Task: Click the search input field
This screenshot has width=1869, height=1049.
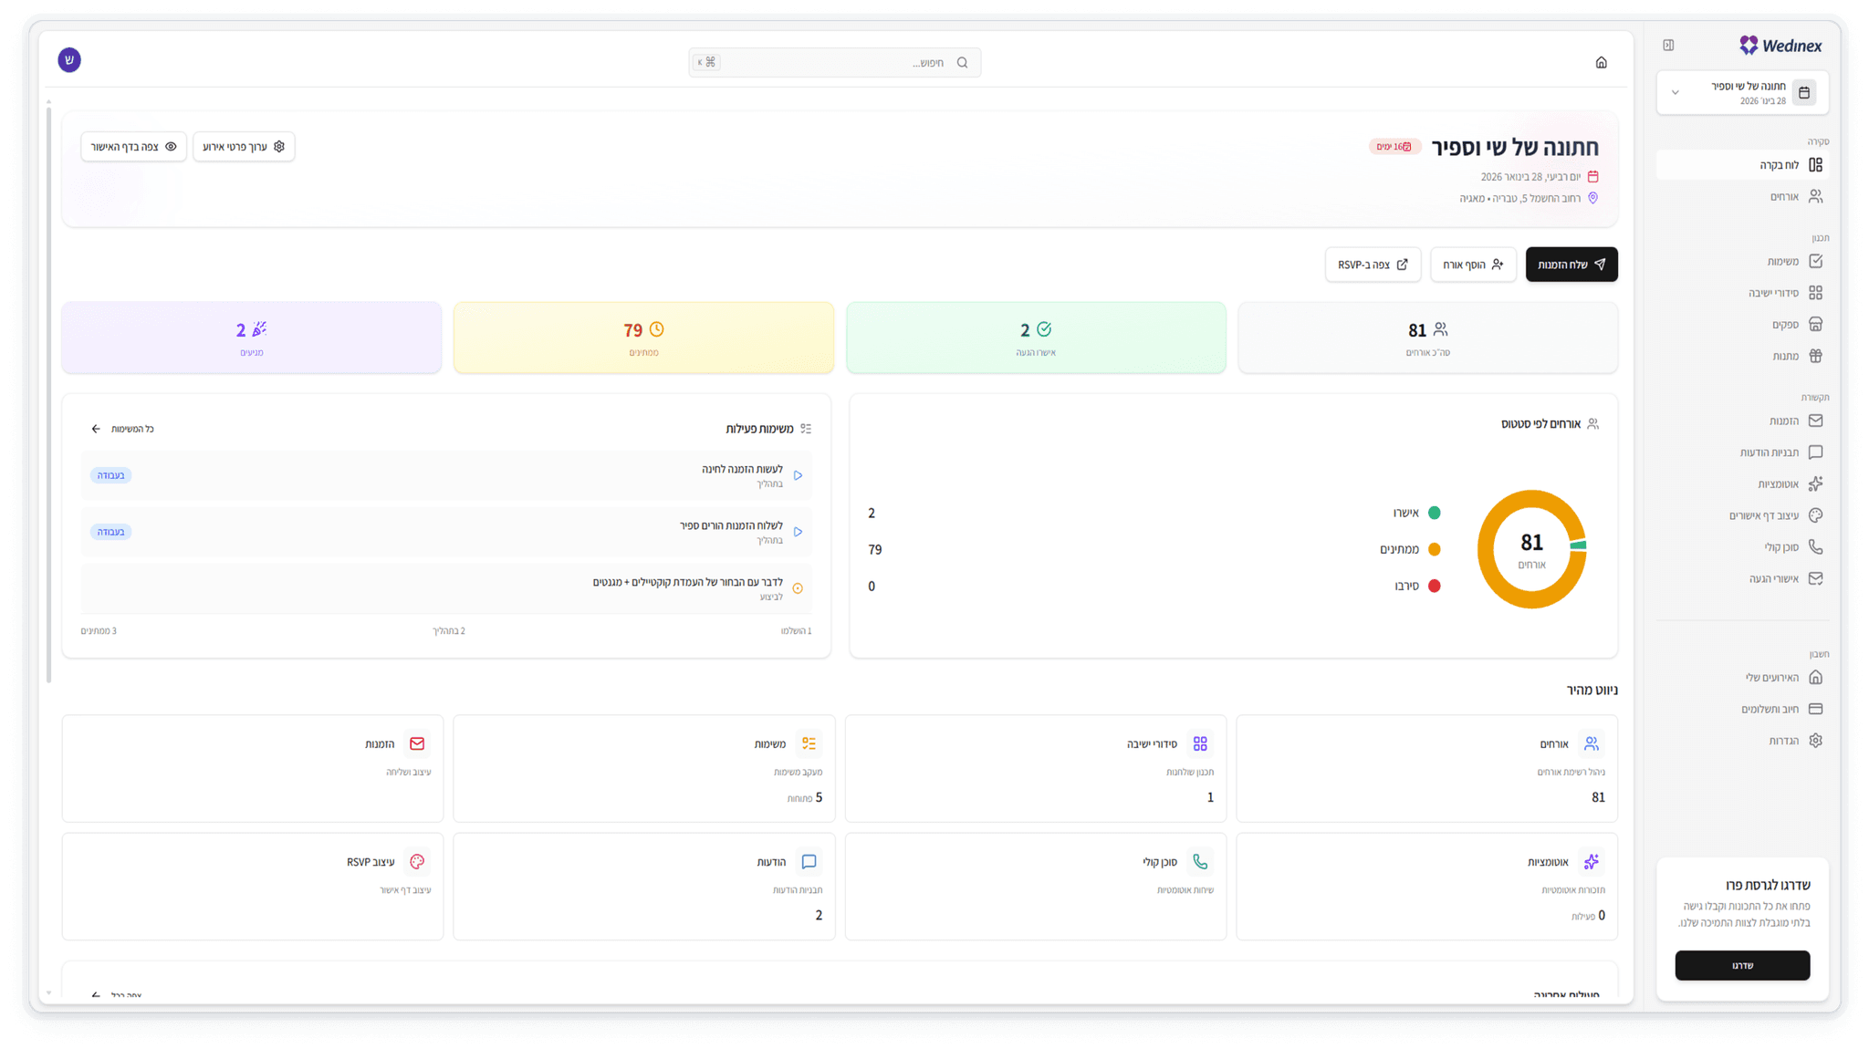Action: tap(834, 63)
